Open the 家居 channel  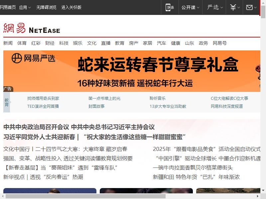click(147, 43)
